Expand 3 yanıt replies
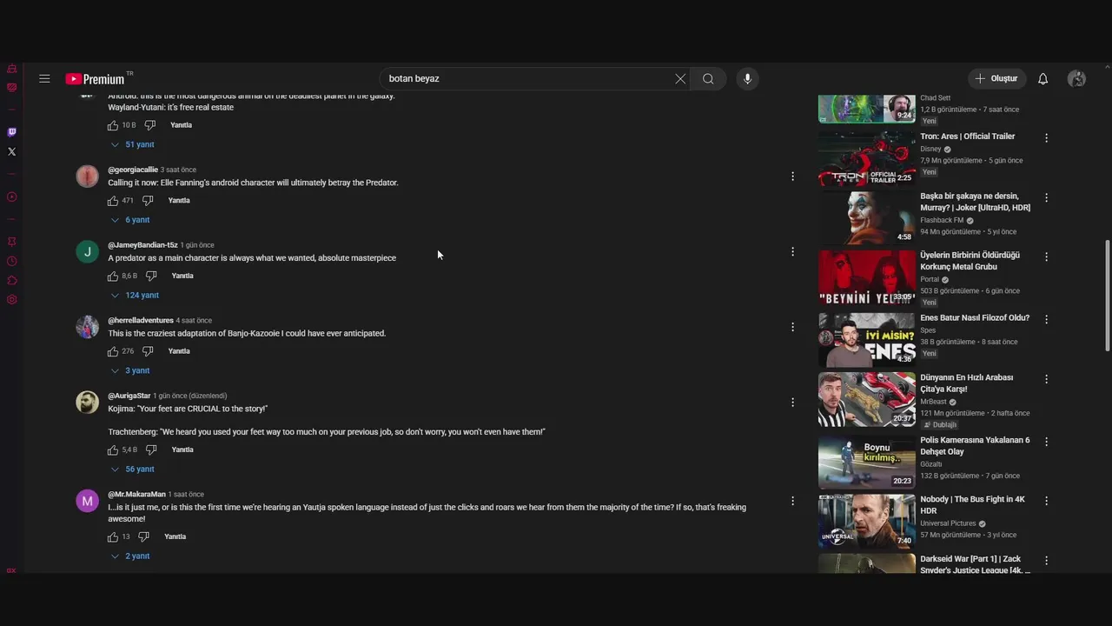The width and height of the screenshot is (1112, 626). tap(130, 370)
